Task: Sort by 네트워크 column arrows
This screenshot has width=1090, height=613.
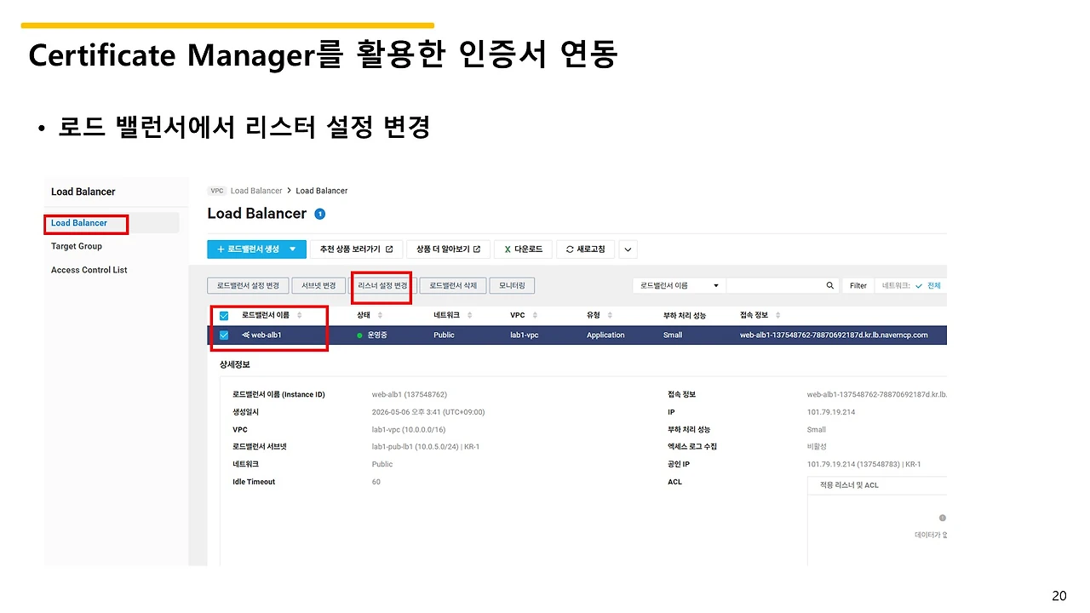Action: (x=468, y=315)
